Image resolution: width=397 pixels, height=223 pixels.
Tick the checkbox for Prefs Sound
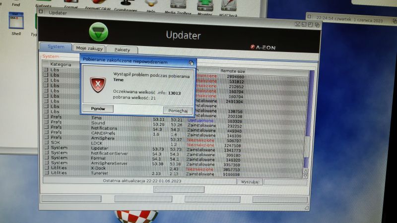pyautogui.click(x=46, y=122)
